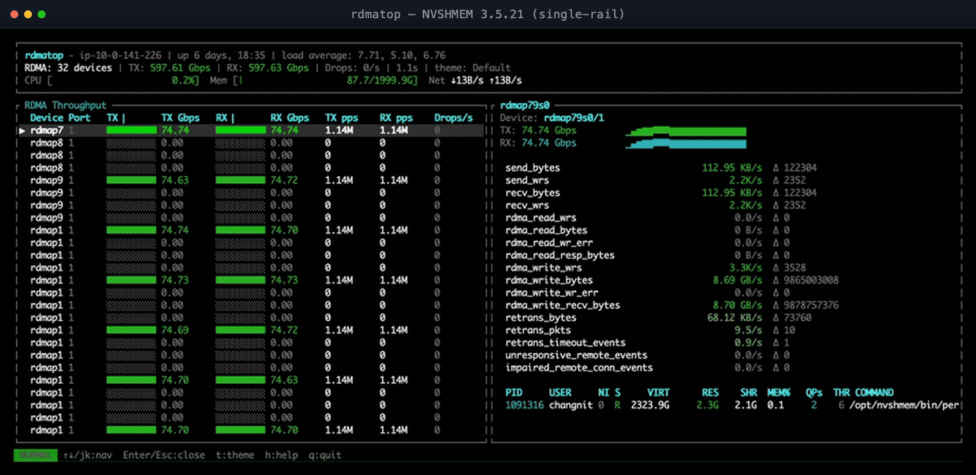Click the h:help hint in the footer

[281, 455]
